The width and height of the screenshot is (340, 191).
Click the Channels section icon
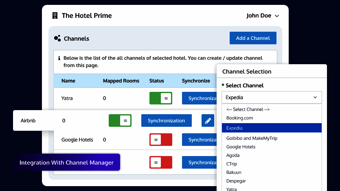57,39
